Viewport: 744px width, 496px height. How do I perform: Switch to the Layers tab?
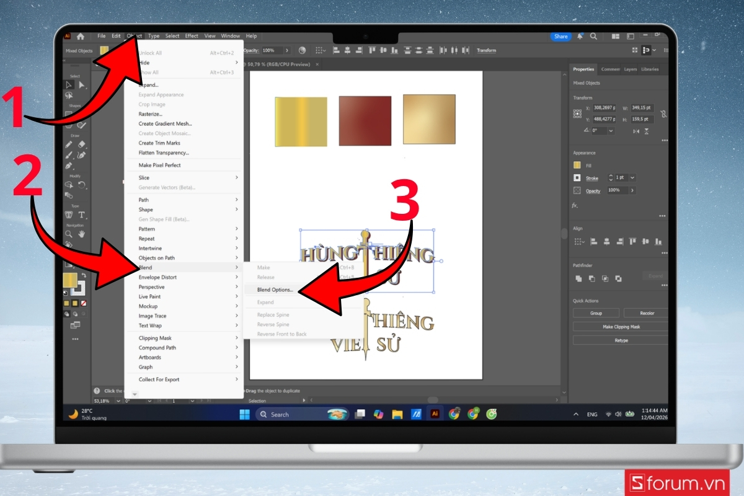tap(631, 69)
